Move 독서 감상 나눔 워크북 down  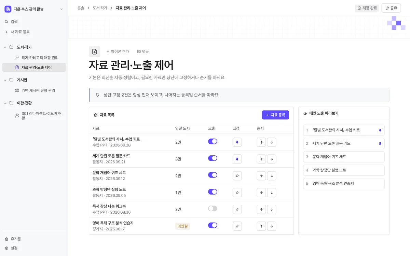[x=272, y=209]
